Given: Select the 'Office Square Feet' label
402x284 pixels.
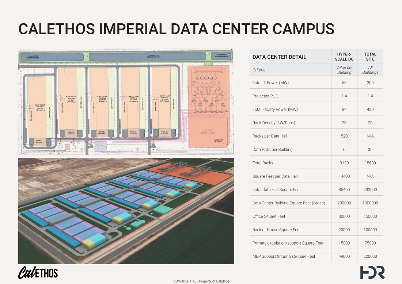Looking at the screenshot, I should (x=269, y=216).
